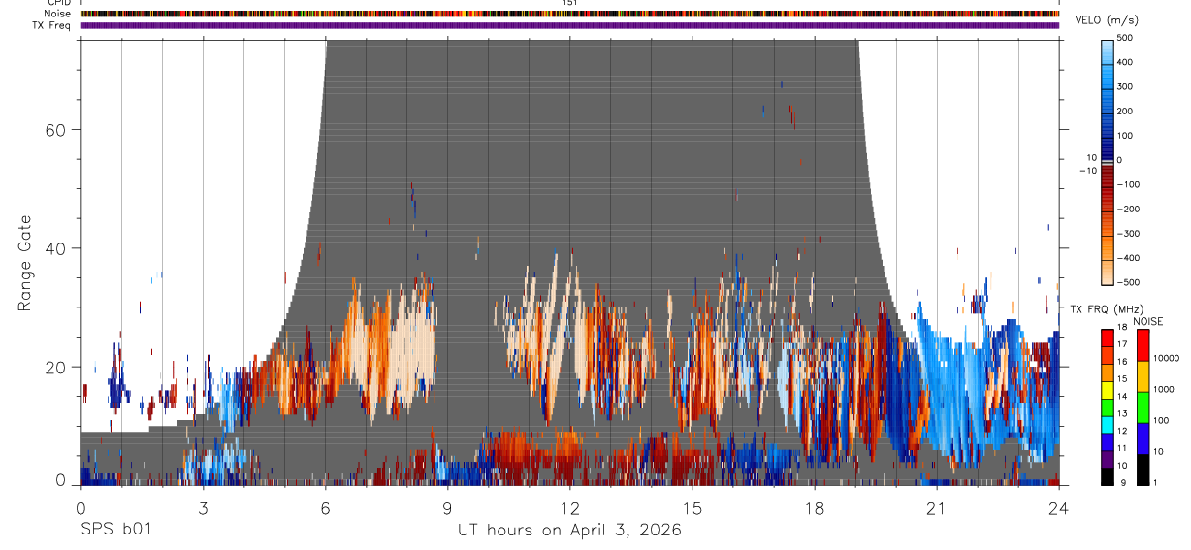Click the purple TX Freq strip above the plot
The height and width of the screenshot is (550, 1191).
tap(570, 25)
